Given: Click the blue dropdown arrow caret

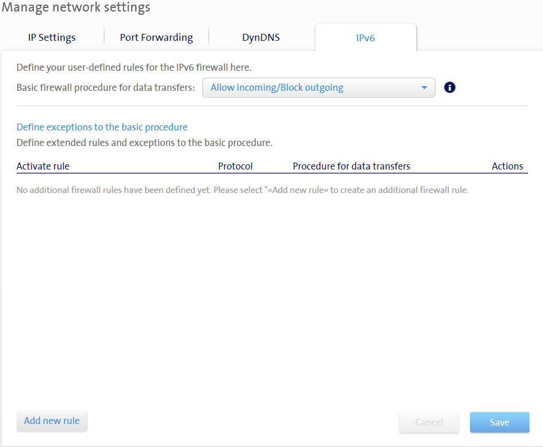Looking at the screenshot, I should tap(424, 88).
